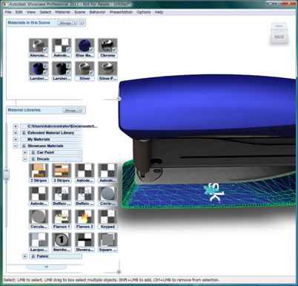Open the Scene menu

pos(80,12)
